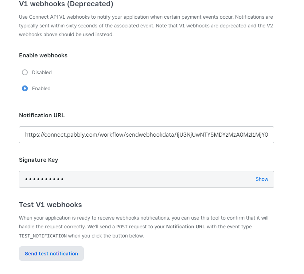
Task: Show the hidden Signature Key
Action: pos(262,179)
